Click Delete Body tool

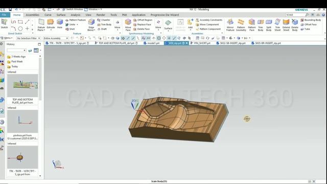click(295, 25)
